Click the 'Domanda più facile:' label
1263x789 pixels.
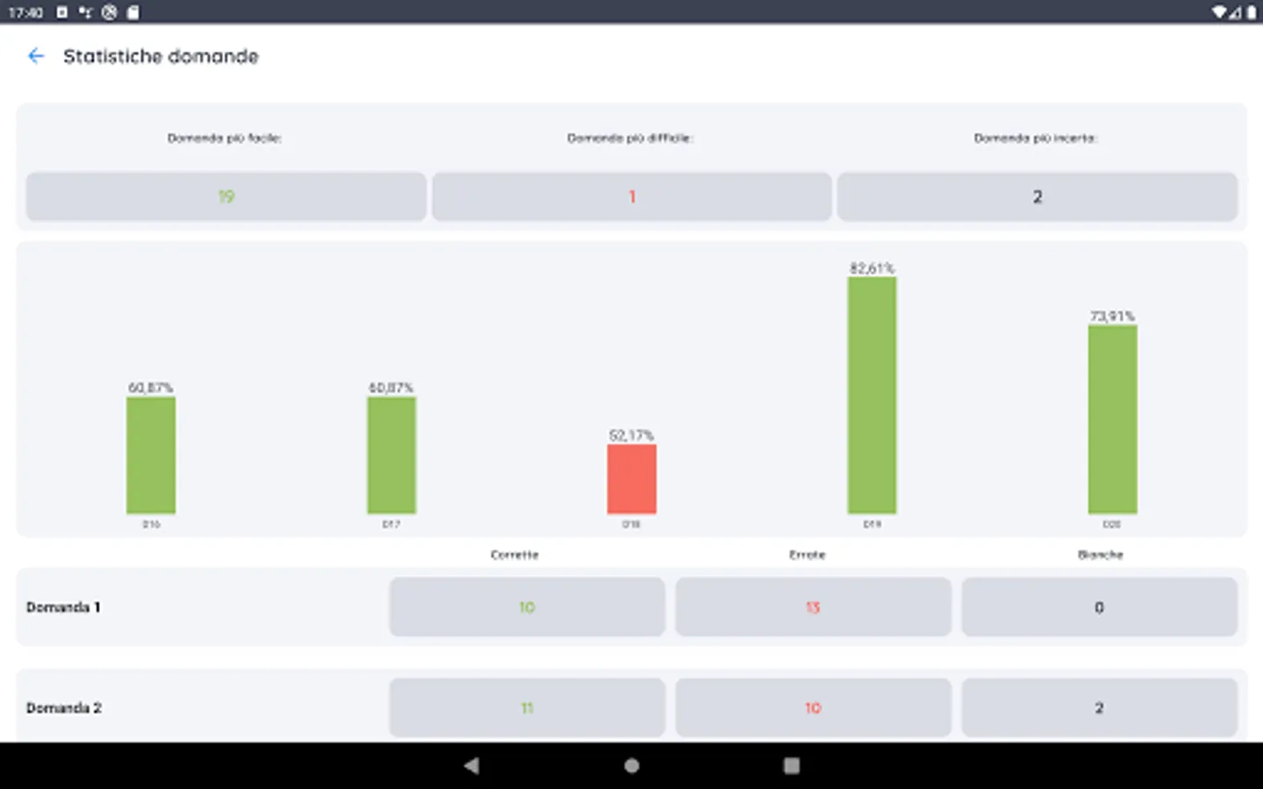225,138
